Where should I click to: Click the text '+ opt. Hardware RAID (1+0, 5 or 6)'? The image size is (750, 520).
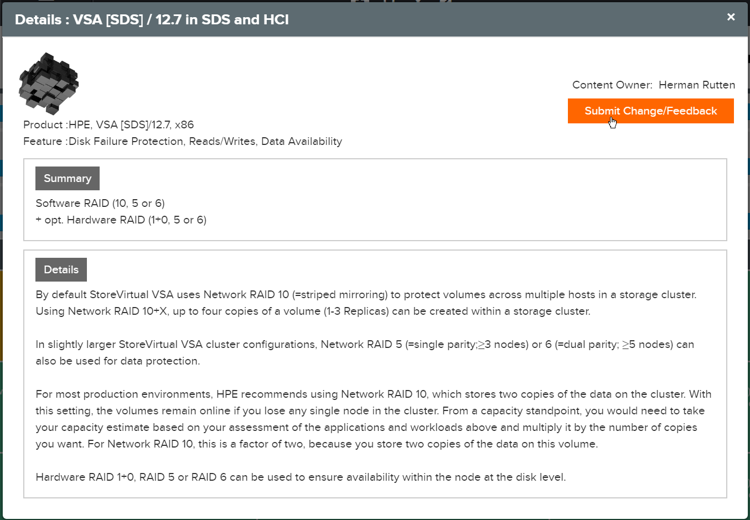pos(121,220)
